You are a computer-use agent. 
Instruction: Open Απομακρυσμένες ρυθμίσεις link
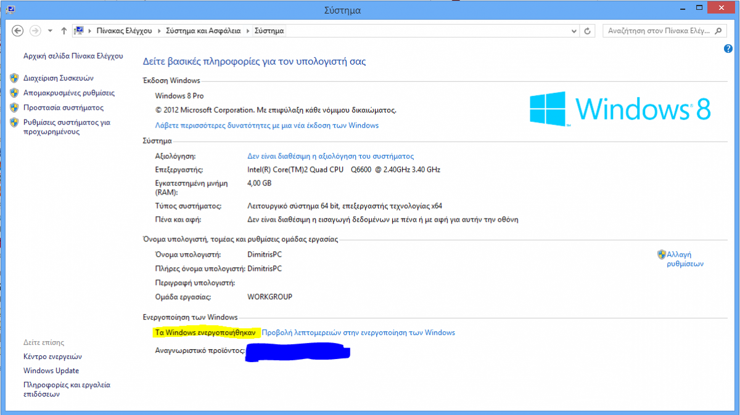(x=69, y=93)
